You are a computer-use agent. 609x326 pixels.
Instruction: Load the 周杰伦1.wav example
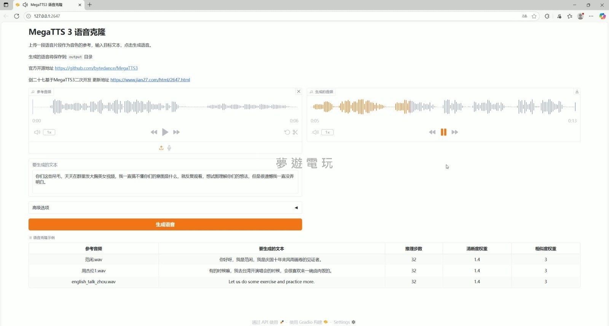point(94,271)
